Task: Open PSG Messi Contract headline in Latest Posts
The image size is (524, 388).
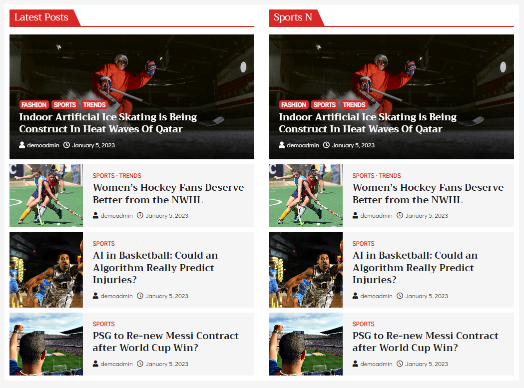Action: pos(166,342)
